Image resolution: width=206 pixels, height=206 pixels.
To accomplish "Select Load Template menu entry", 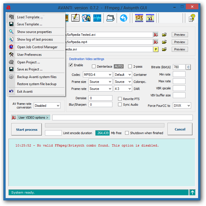I will click(36, 17).
